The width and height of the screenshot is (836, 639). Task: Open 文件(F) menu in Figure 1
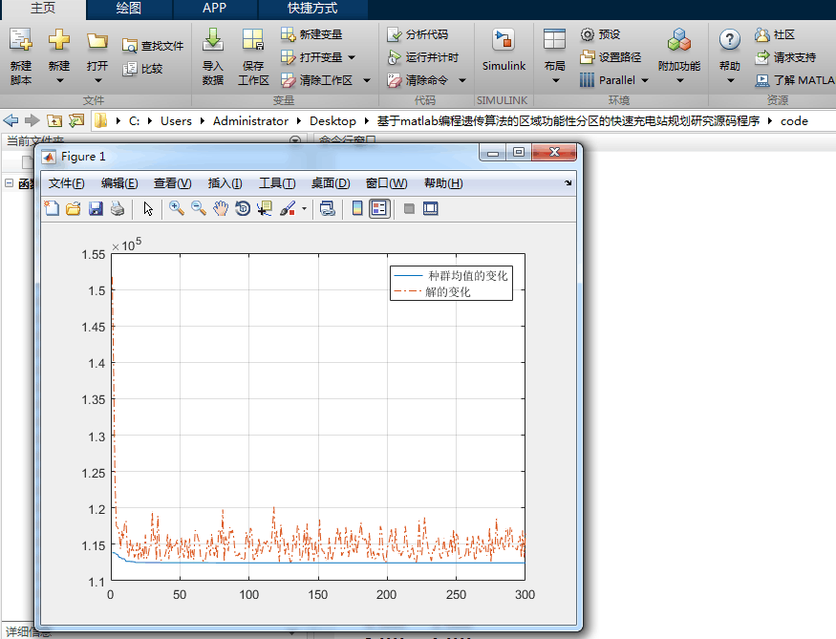coord(66,183)
